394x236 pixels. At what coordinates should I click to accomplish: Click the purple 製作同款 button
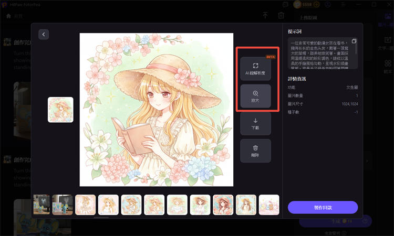[x=323, y=207]
